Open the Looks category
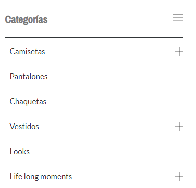Image resolution: width=196 pixels, height=188 pixels. (x=20, y=152)
